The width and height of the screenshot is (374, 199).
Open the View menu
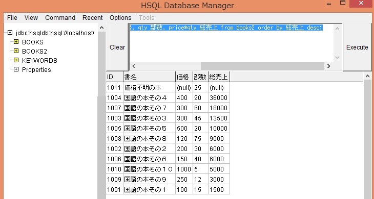pos(31,18)
